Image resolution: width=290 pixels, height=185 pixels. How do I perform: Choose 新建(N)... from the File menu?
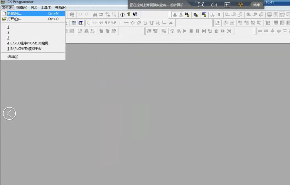[x=14, y=13]
